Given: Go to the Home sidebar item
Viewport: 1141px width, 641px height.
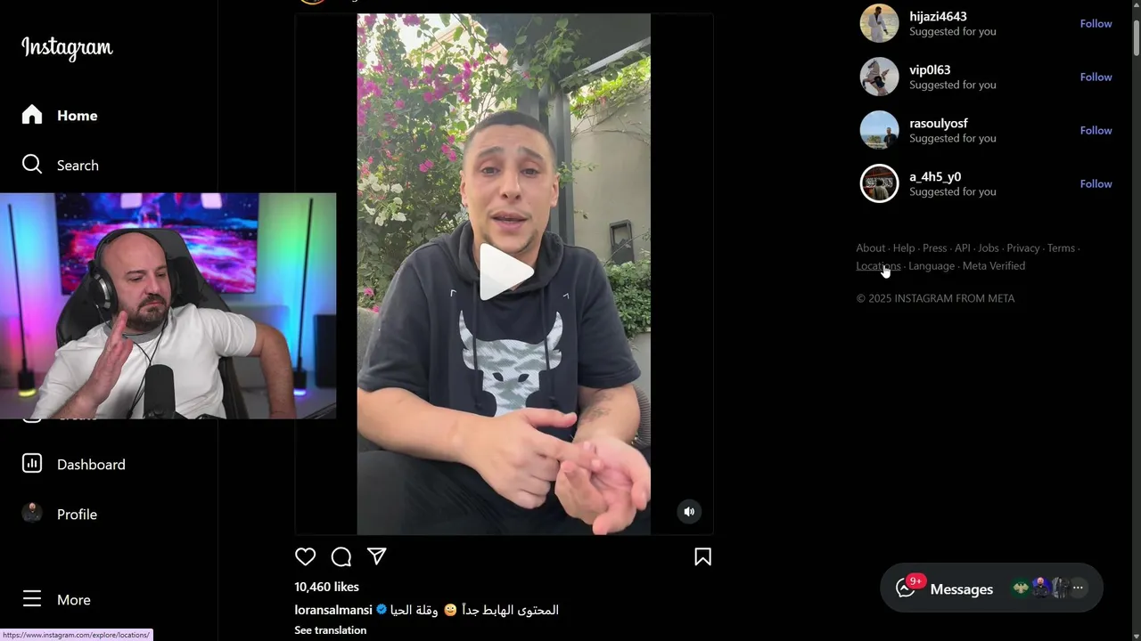Looking at the screenshot, I should [60, 115].
